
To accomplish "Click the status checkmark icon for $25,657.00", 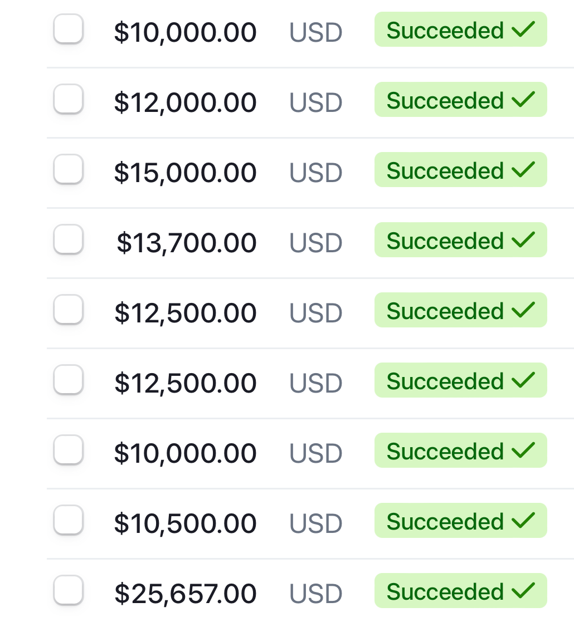I will 523,591.
